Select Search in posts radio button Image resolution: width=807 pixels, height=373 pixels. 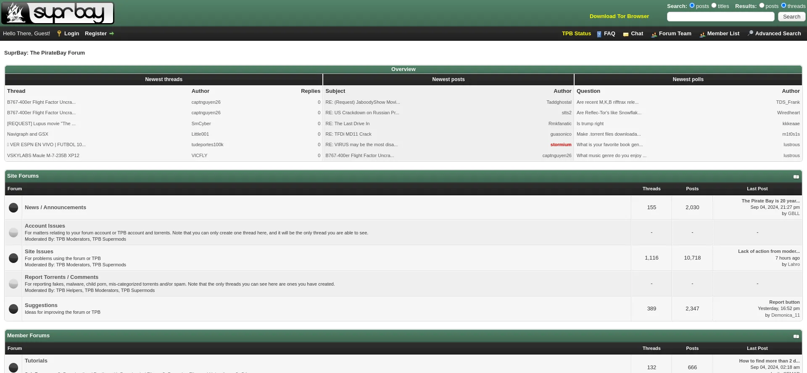[692, 5]
